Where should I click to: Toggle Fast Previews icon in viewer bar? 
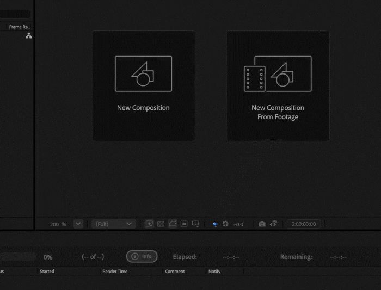pyautogui.click(x=149, y=224)
